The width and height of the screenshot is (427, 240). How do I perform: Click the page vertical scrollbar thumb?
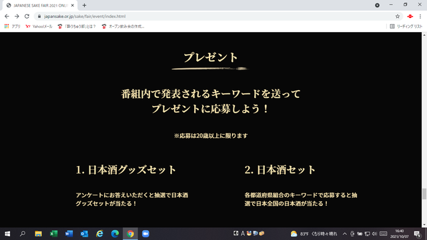(424, 194)
